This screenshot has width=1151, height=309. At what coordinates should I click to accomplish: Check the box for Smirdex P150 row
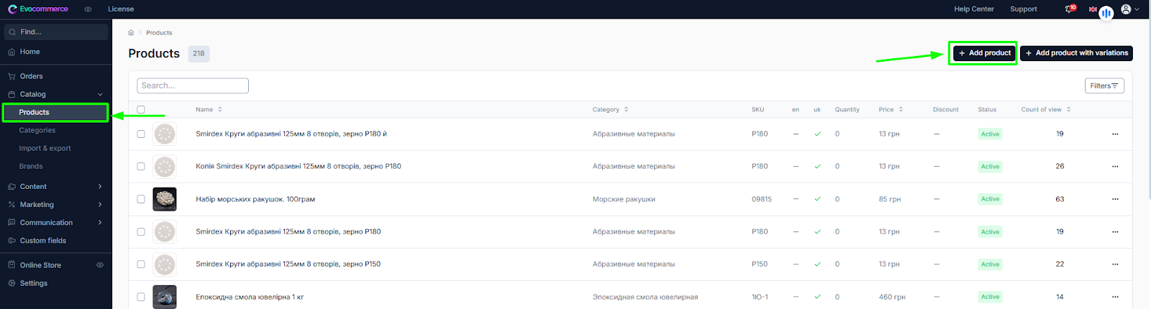click(141, 264)
